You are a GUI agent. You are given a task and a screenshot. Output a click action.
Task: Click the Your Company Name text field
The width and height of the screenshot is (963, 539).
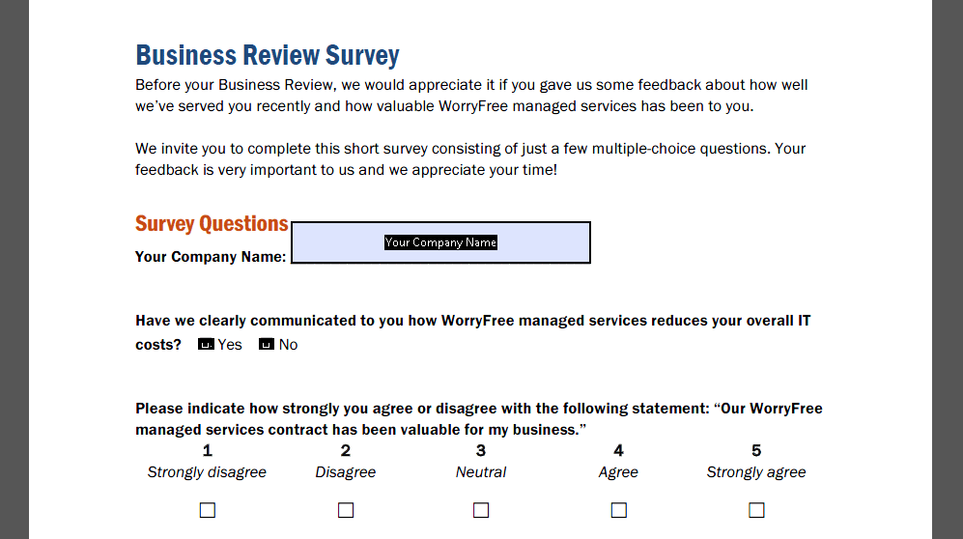click(x=440, y=242)
